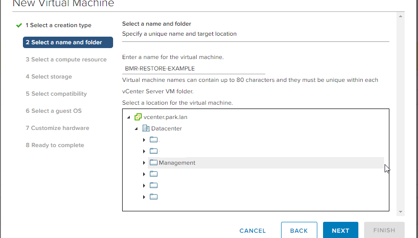This screenshot has width=418, height=238.
Task: Cancel the New Virtual Machine wizard
Action: tap(252, 230)
